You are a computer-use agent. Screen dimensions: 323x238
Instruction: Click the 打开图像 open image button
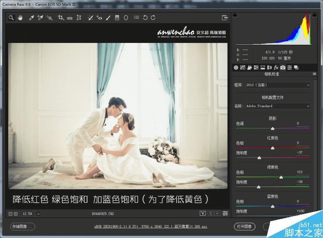(245, 226)
